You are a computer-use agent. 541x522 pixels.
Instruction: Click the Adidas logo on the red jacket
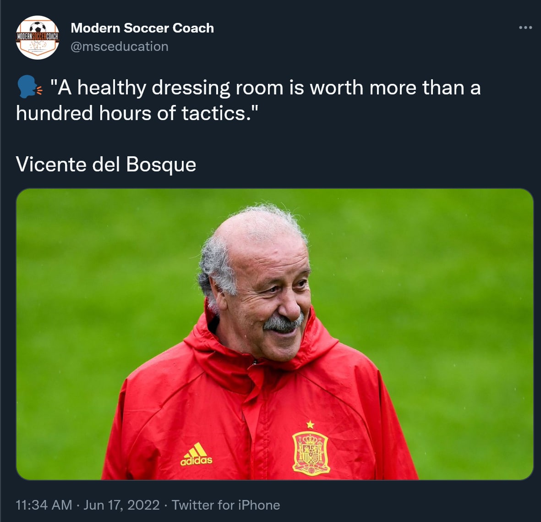point(197,454)
